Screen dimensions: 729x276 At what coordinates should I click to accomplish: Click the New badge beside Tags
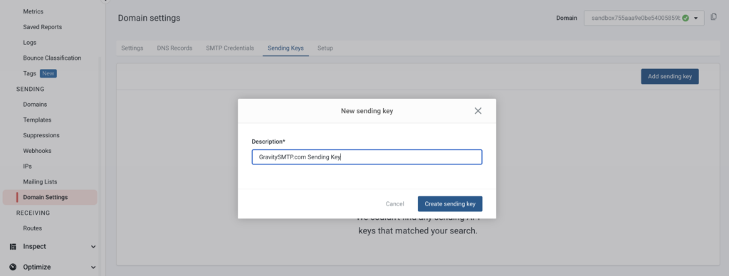(x=48, y=73)
